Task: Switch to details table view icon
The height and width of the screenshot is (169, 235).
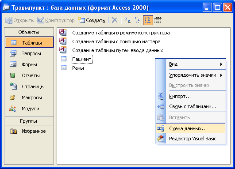Action: pos(158,20)
